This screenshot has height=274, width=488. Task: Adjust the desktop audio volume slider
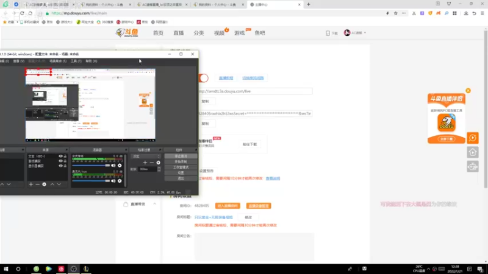pos(91,166)
